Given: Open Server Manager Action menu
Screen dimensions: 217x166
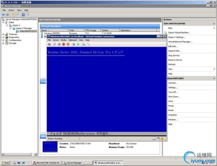Looking at the screenshot, I should click(11, 10).
